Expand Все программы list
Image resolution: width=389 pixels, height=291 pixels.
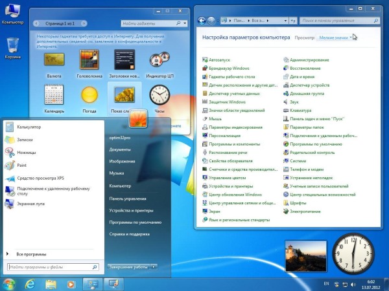pyautogui.click(x=31, y=254)
